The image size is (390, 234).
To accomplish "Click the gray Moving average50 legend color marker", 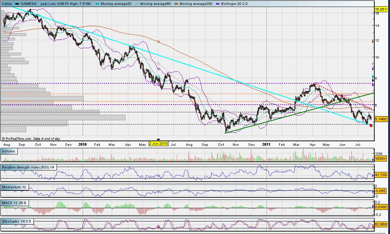I will pyautogui.click(x=137, y=4).
